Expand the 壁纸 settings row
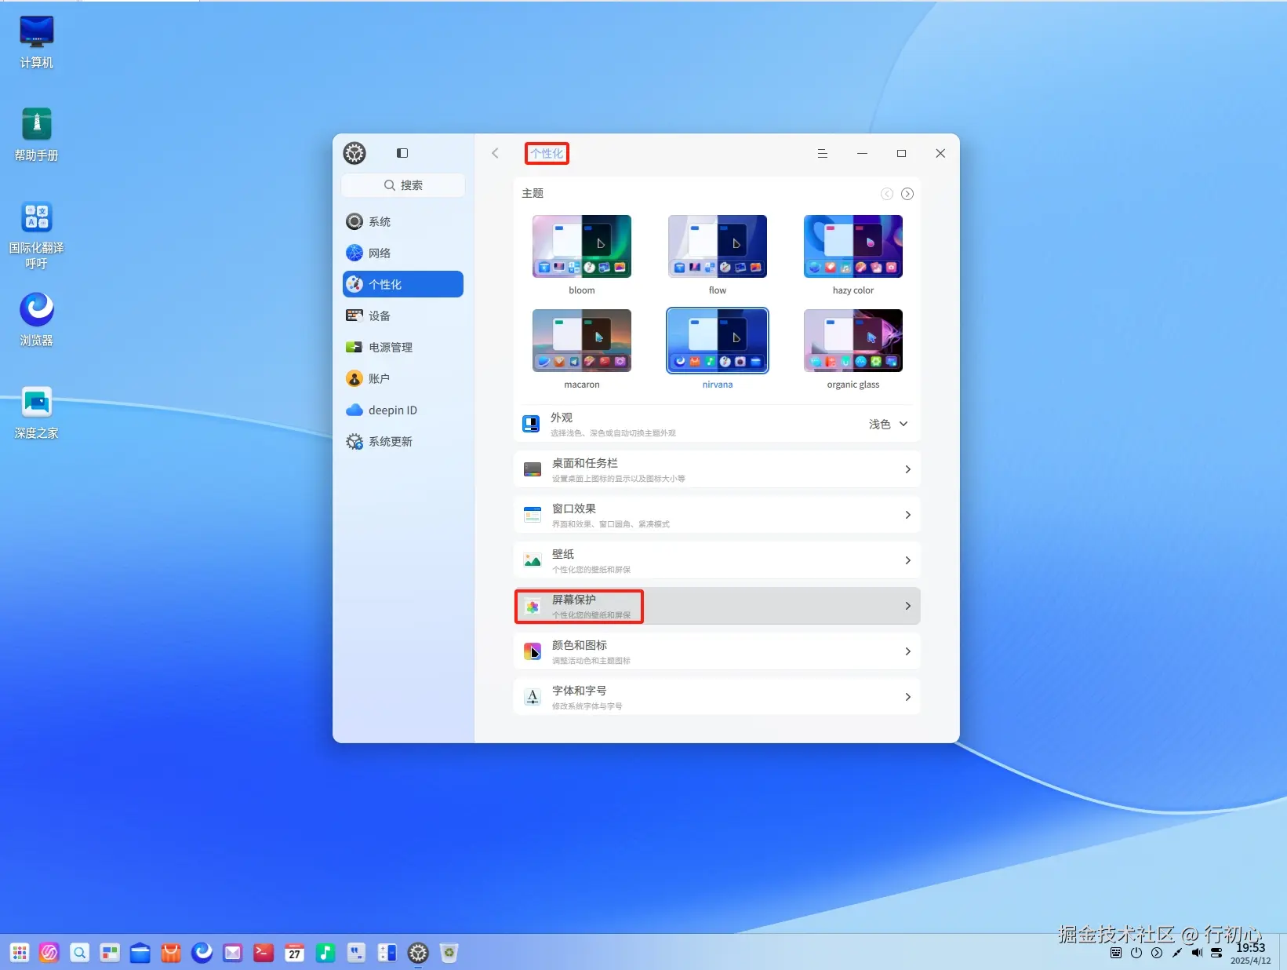Viewport: 1287px width, 970px height. pos(717,560)
